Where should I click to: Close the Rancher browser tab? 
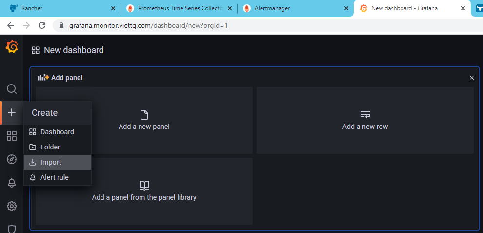113,8
